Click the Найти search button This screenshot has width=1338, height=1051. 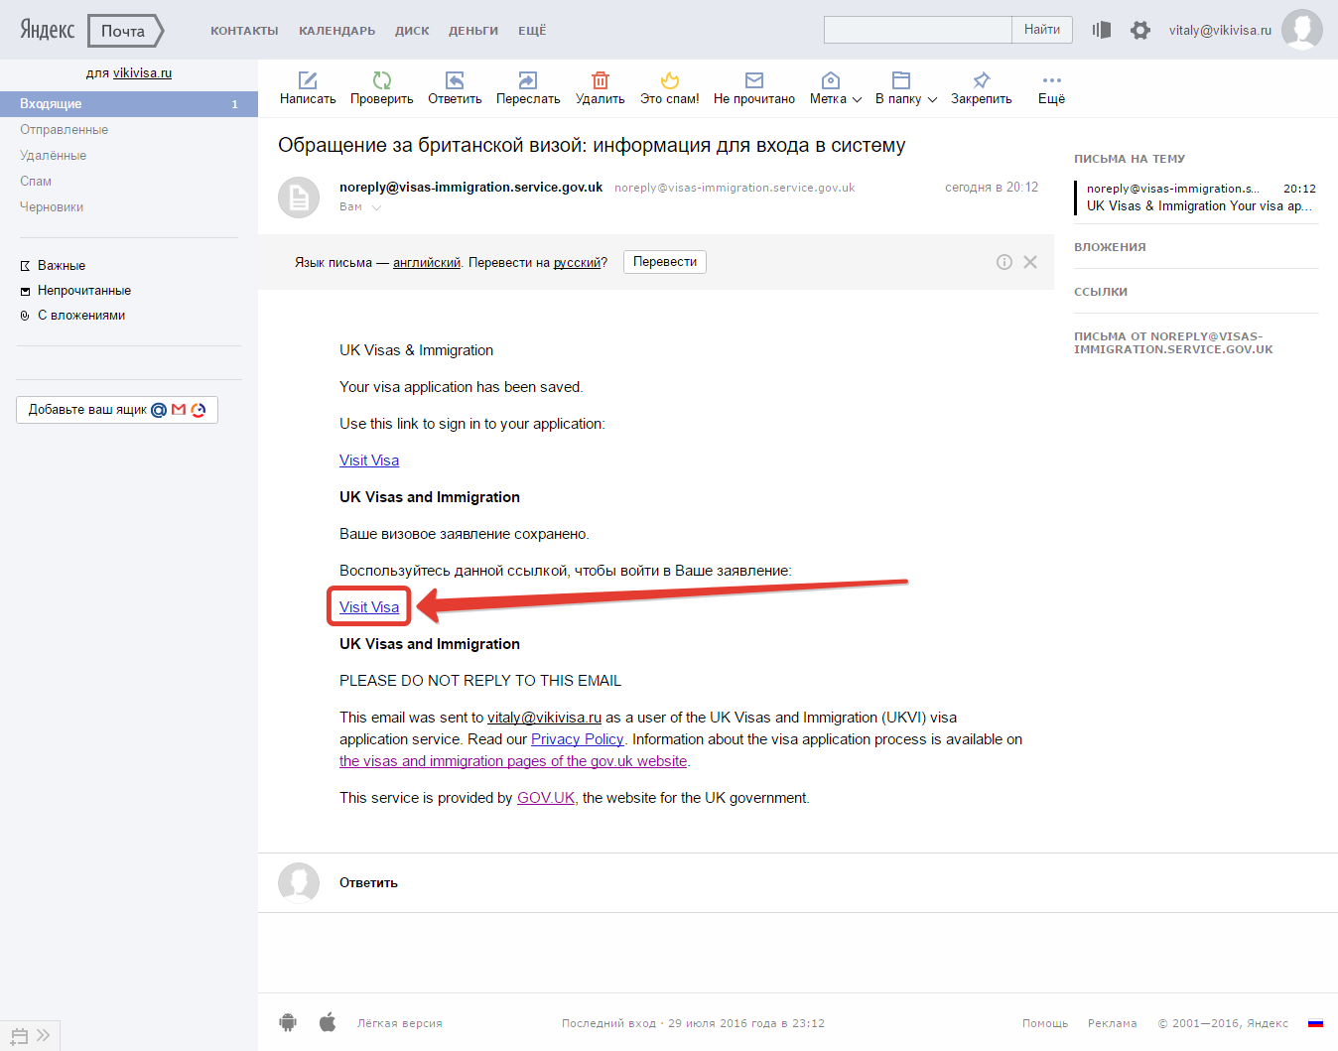pyautogui.click(x=1042, y=30)
